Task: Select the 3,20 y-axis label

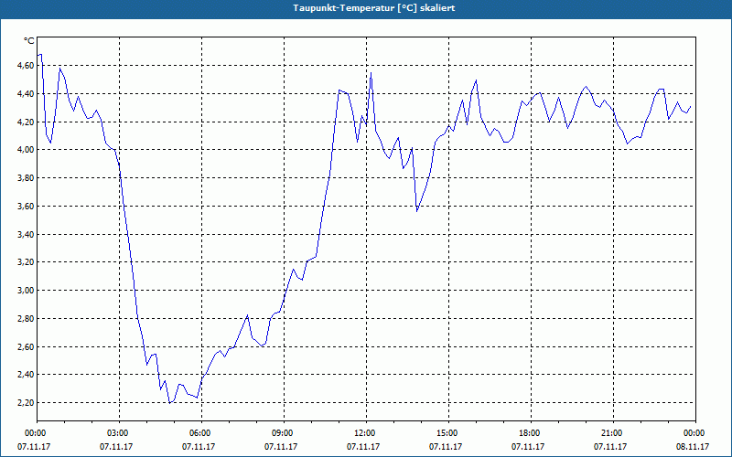Action: 26,262
